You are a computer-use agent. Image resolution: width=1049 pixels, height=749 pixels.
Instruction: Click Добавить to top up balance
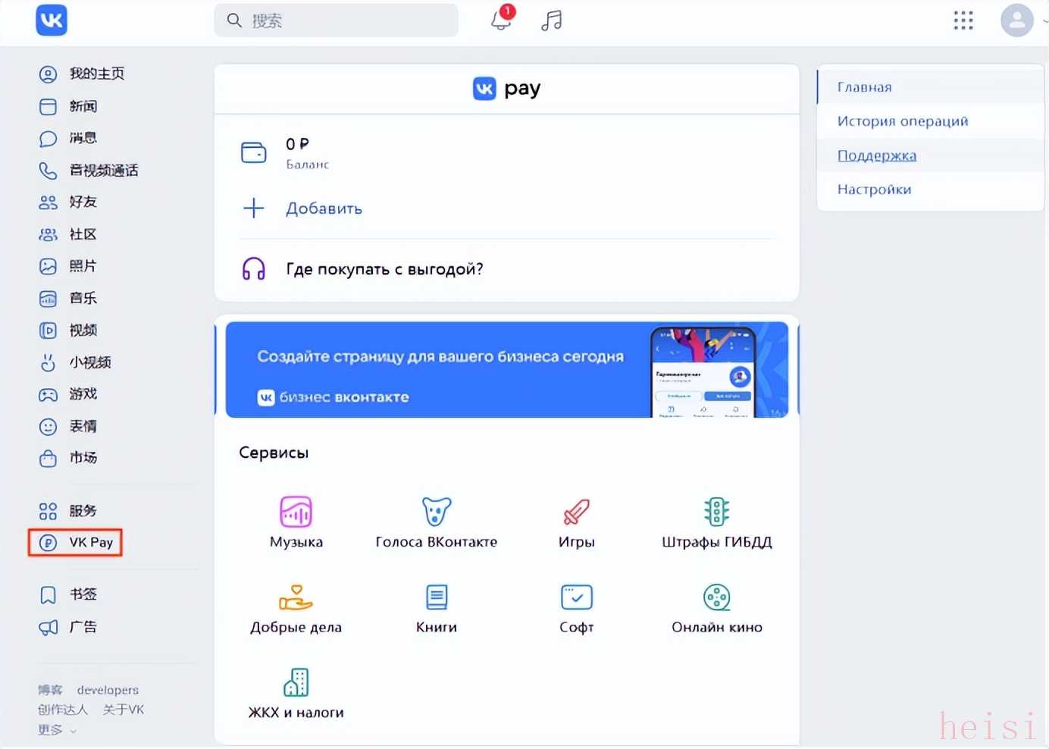click(x=324, y=208)
